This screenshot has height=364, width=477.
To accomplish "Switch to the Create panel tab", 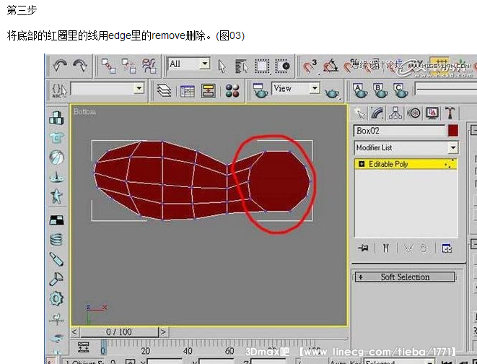I will 360,113.
